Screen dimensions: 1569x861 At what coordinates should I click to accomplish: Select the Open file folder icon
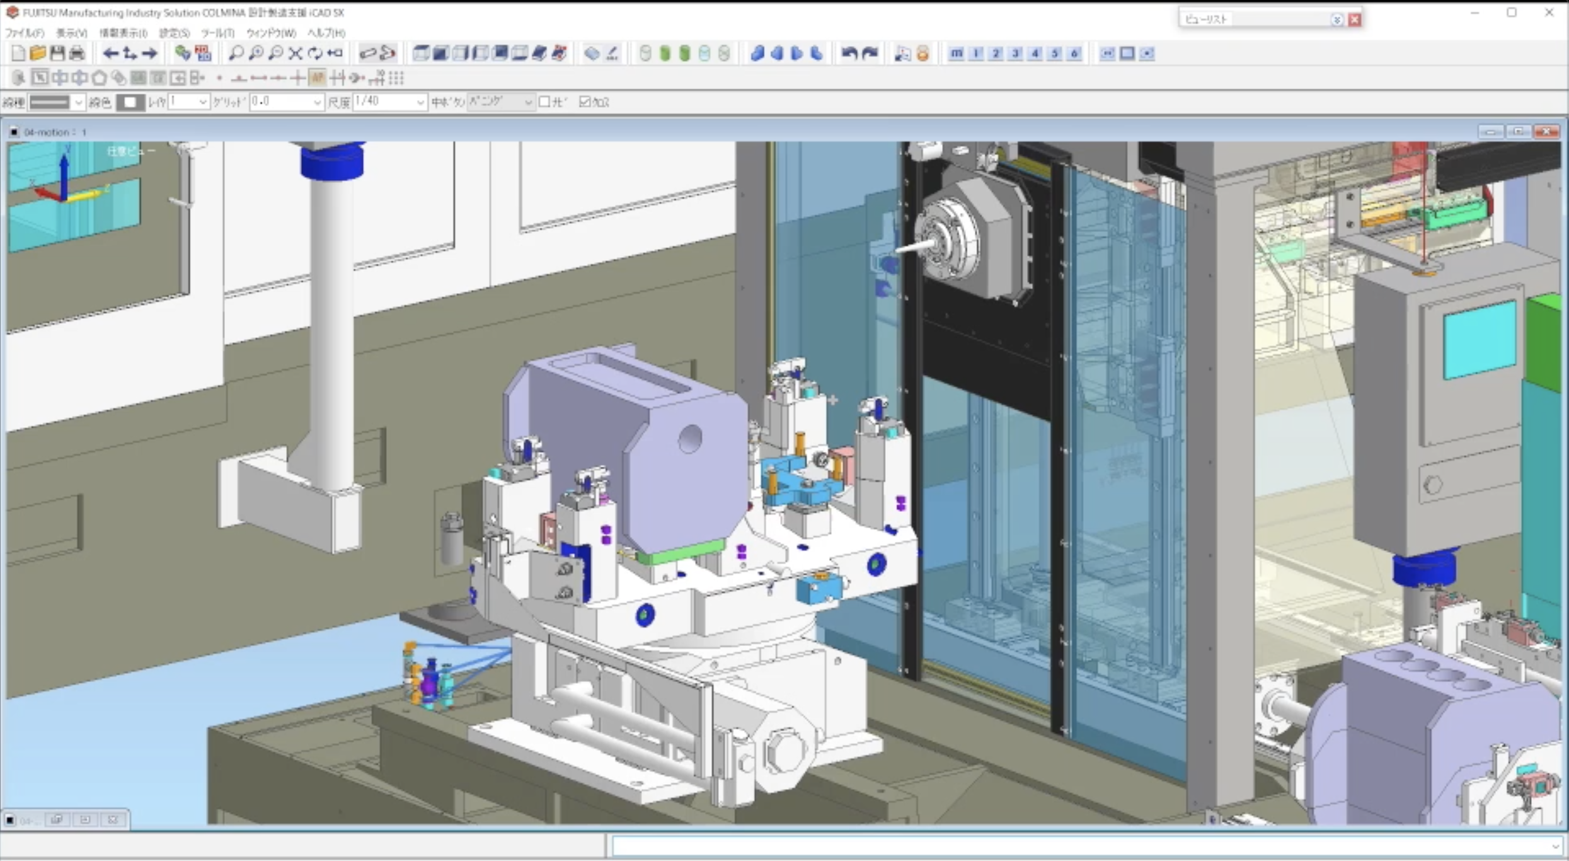(38, 54)
